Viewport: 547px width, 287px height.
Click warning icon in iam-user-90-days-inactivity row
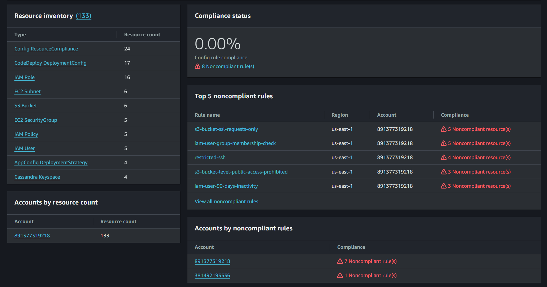(x=444, y=186)
